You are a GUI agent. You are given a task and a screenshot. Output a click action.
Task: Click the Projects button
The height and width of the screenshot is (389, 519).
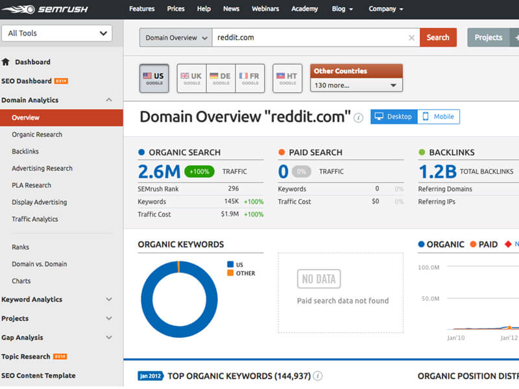pyautogui.click(x=489, y=38)
